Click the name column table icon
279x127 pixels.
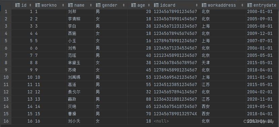[x=71, y=5]
